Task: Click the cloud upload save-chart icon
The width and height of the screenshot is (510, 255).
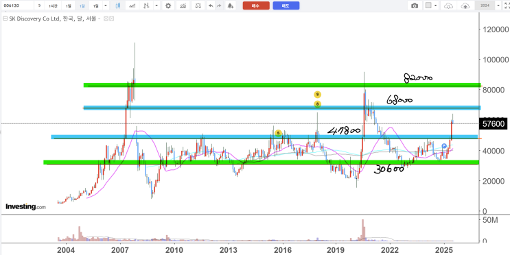Action: pyautogui.click(x=465, y=5)
